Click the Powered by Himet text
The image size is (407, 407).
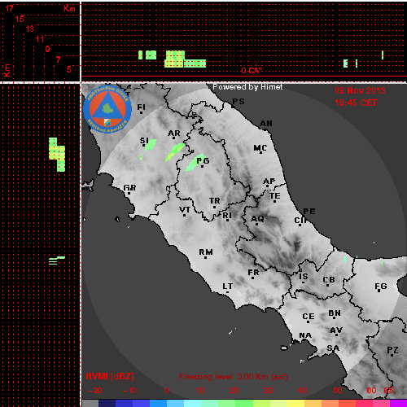[x=247, y=87]
